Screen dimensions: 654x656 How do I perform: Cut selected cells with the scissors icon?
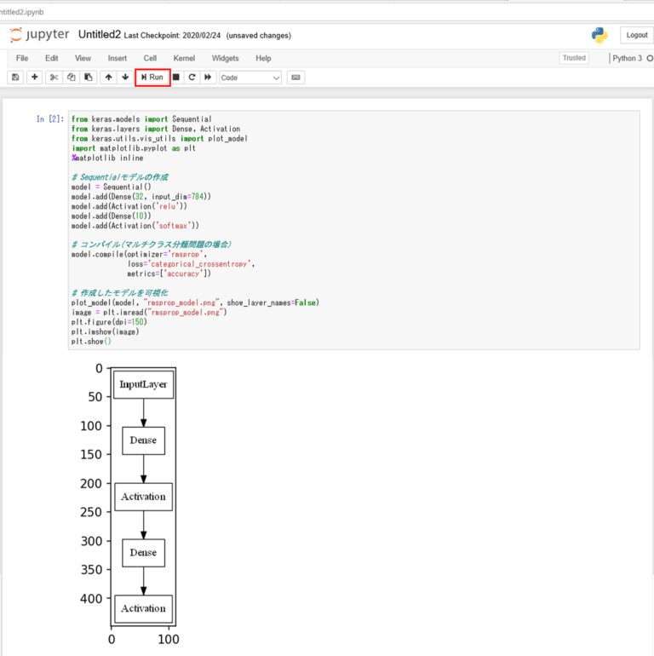54,78
